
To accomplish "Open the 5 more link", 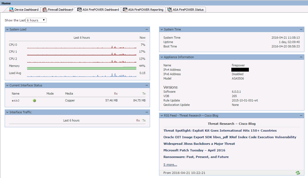I will point(170,164).
